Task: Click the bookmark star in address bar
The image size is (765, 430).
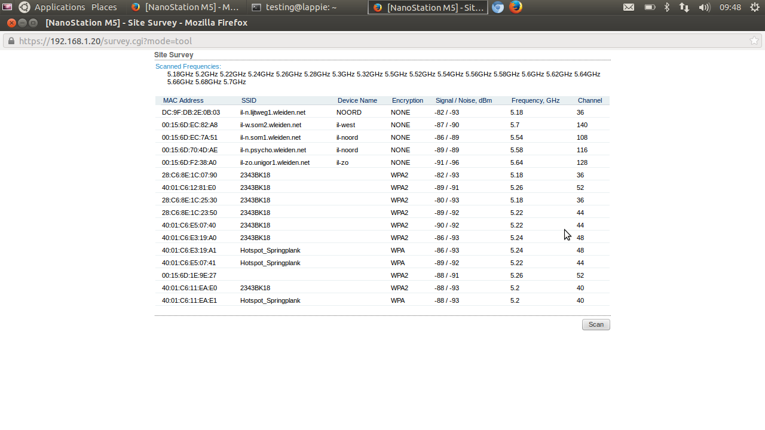Action: tap(754, 41)
